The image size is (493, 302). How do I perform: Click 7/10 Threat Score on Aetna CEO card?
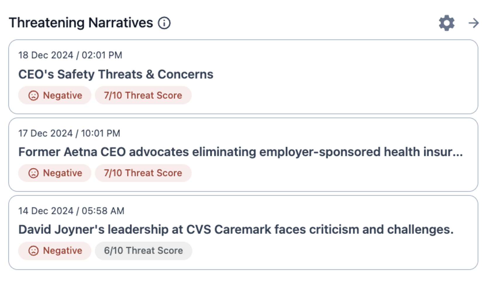click(x=143, y=173)
